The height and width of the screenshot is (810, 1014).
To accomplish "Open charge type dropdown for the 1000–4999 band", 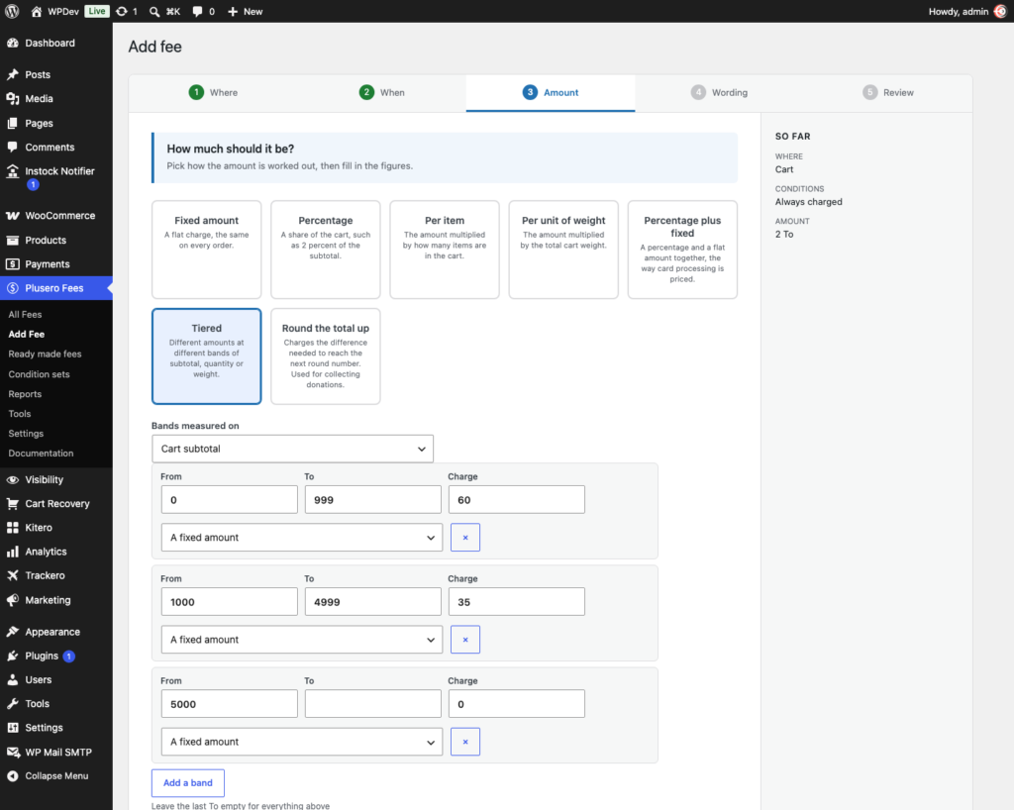I will click(301, 640).
